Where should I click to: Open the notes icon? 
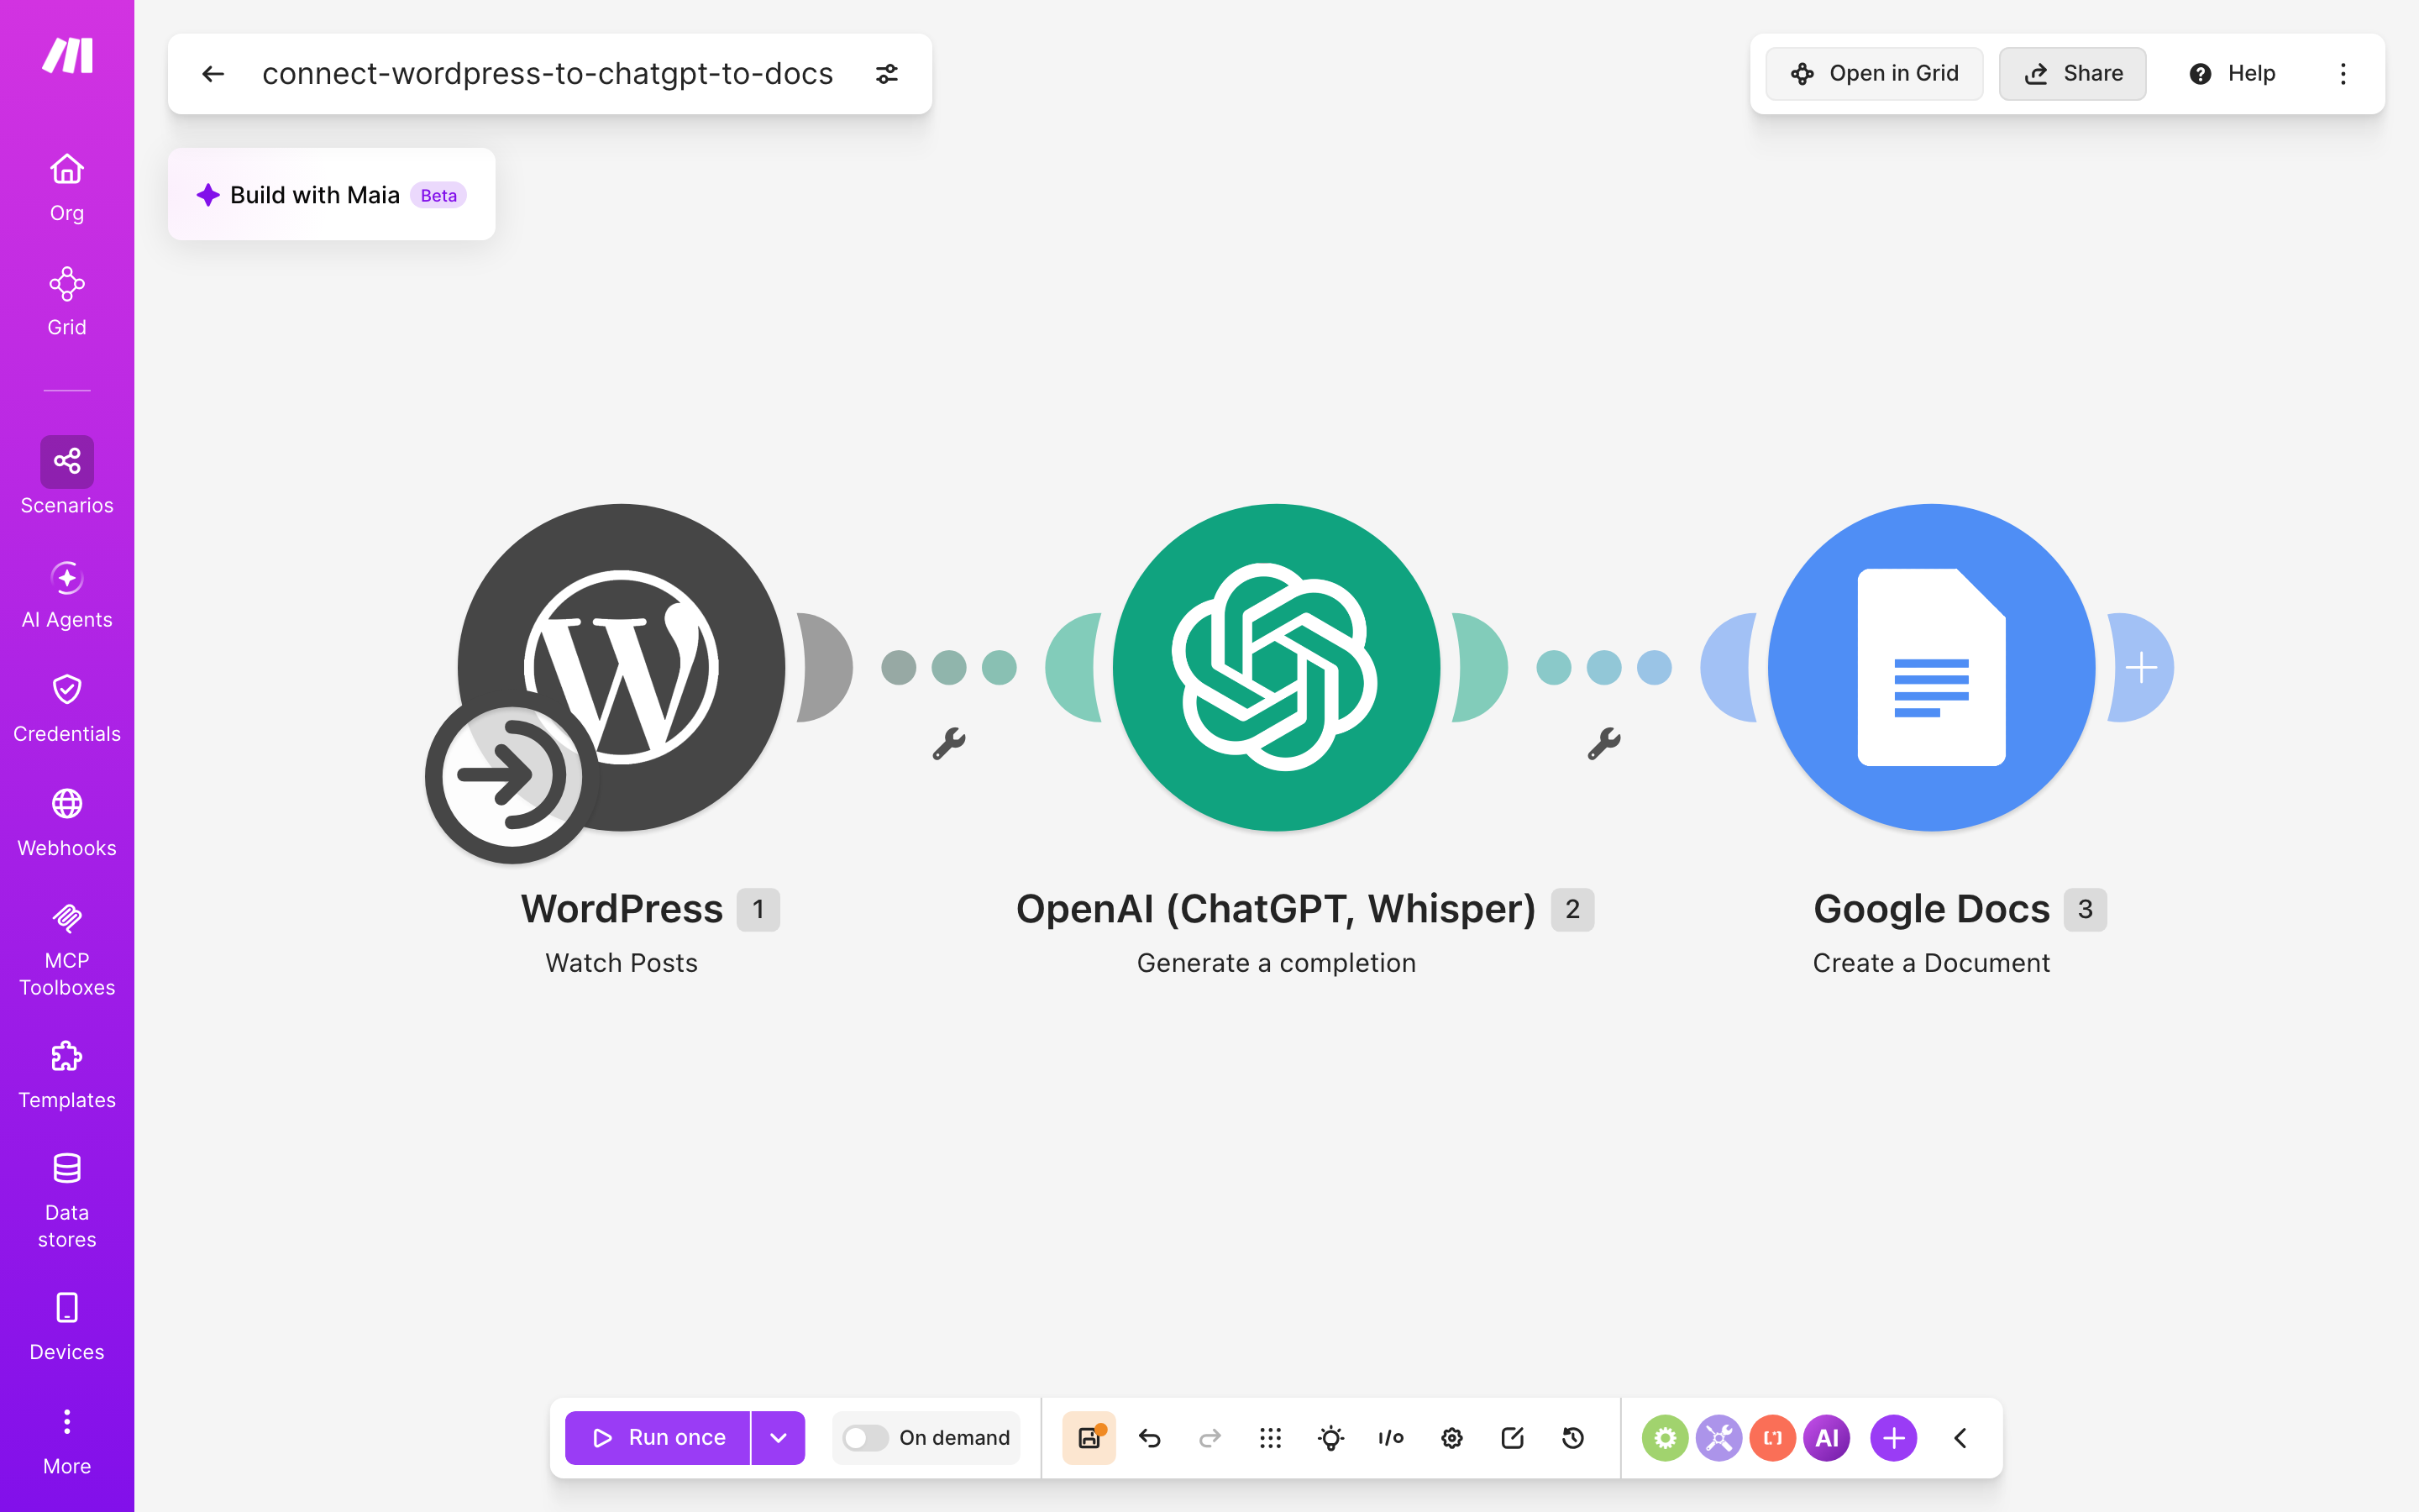point(1513,1438)
